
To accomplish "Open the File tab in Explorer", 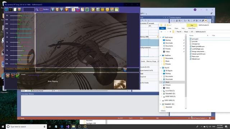I will pyautogui.click(x=162, y=28).
